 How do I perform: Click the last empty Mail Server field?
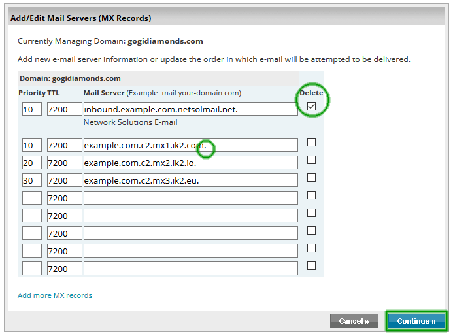click(190, 269)
